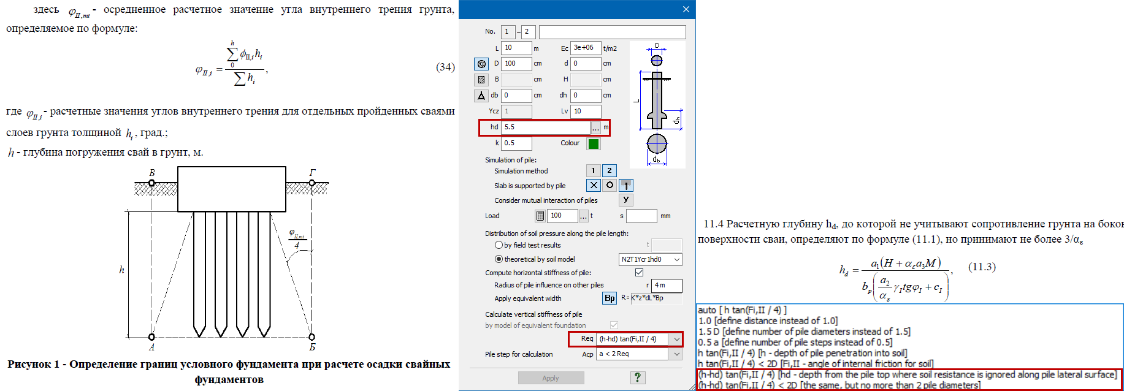Pick '1.5 D [define number of pile diameters]' entry
The image size is (1124, 391).
804,332
